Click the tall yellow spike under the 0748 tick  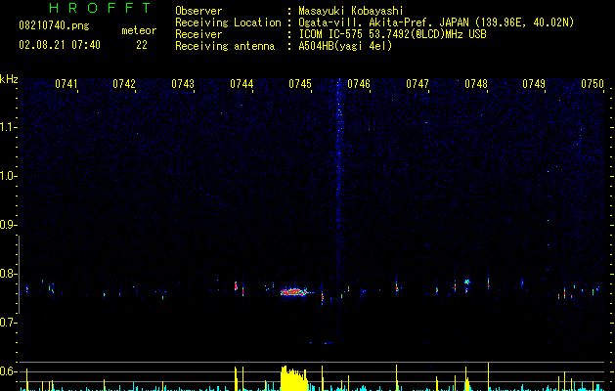tap(488, 376)
